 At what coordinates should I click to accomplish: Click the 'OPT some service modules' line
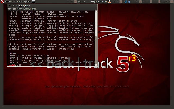51,37
